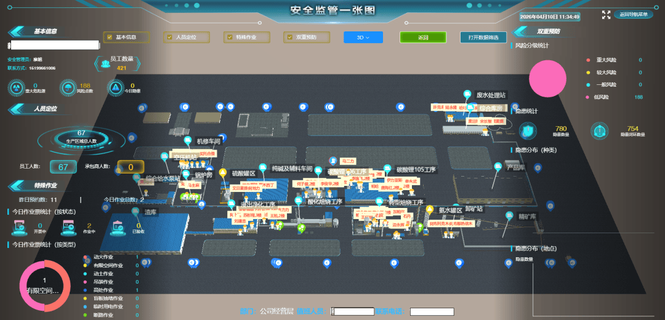Open the 3D view mode dropdown

(363, 37)
